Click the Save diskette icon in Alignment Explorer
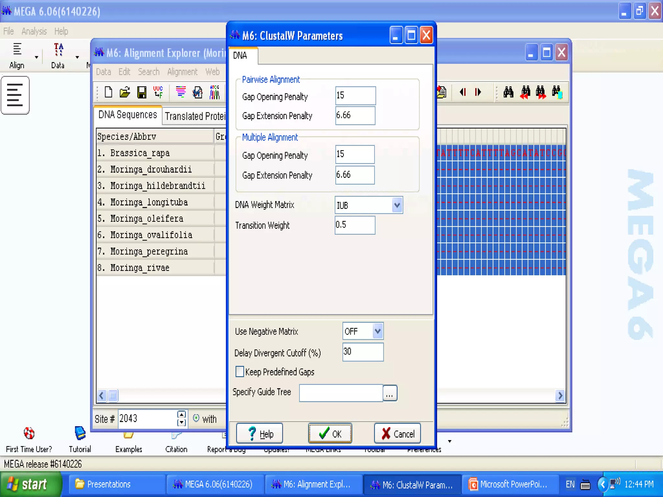The height and width of the screenshot is (497, 663). click(x=141, y=92)
